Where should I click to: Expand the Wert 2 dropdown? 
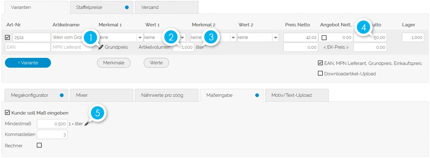click(x=275, y=37)
